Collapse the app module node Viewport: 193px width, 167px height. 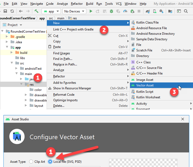point(7,47)
